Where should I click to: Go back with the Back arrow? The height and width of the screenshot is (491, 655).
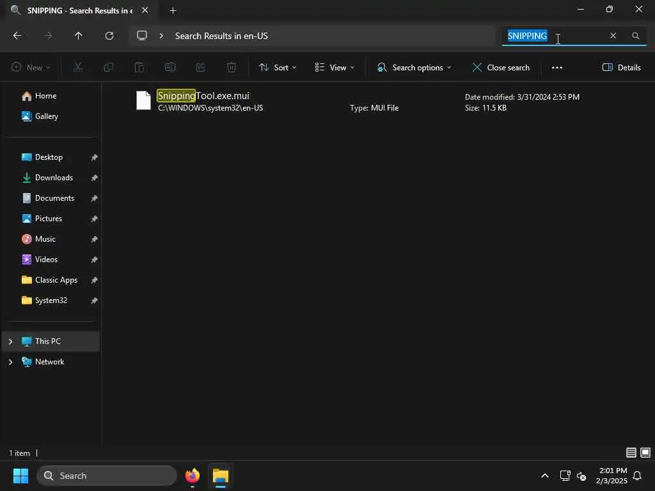tap(17, 36)
